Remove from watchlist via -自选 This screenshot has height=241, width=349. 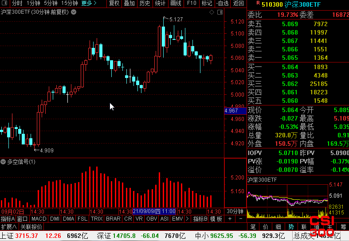[222, 3]
